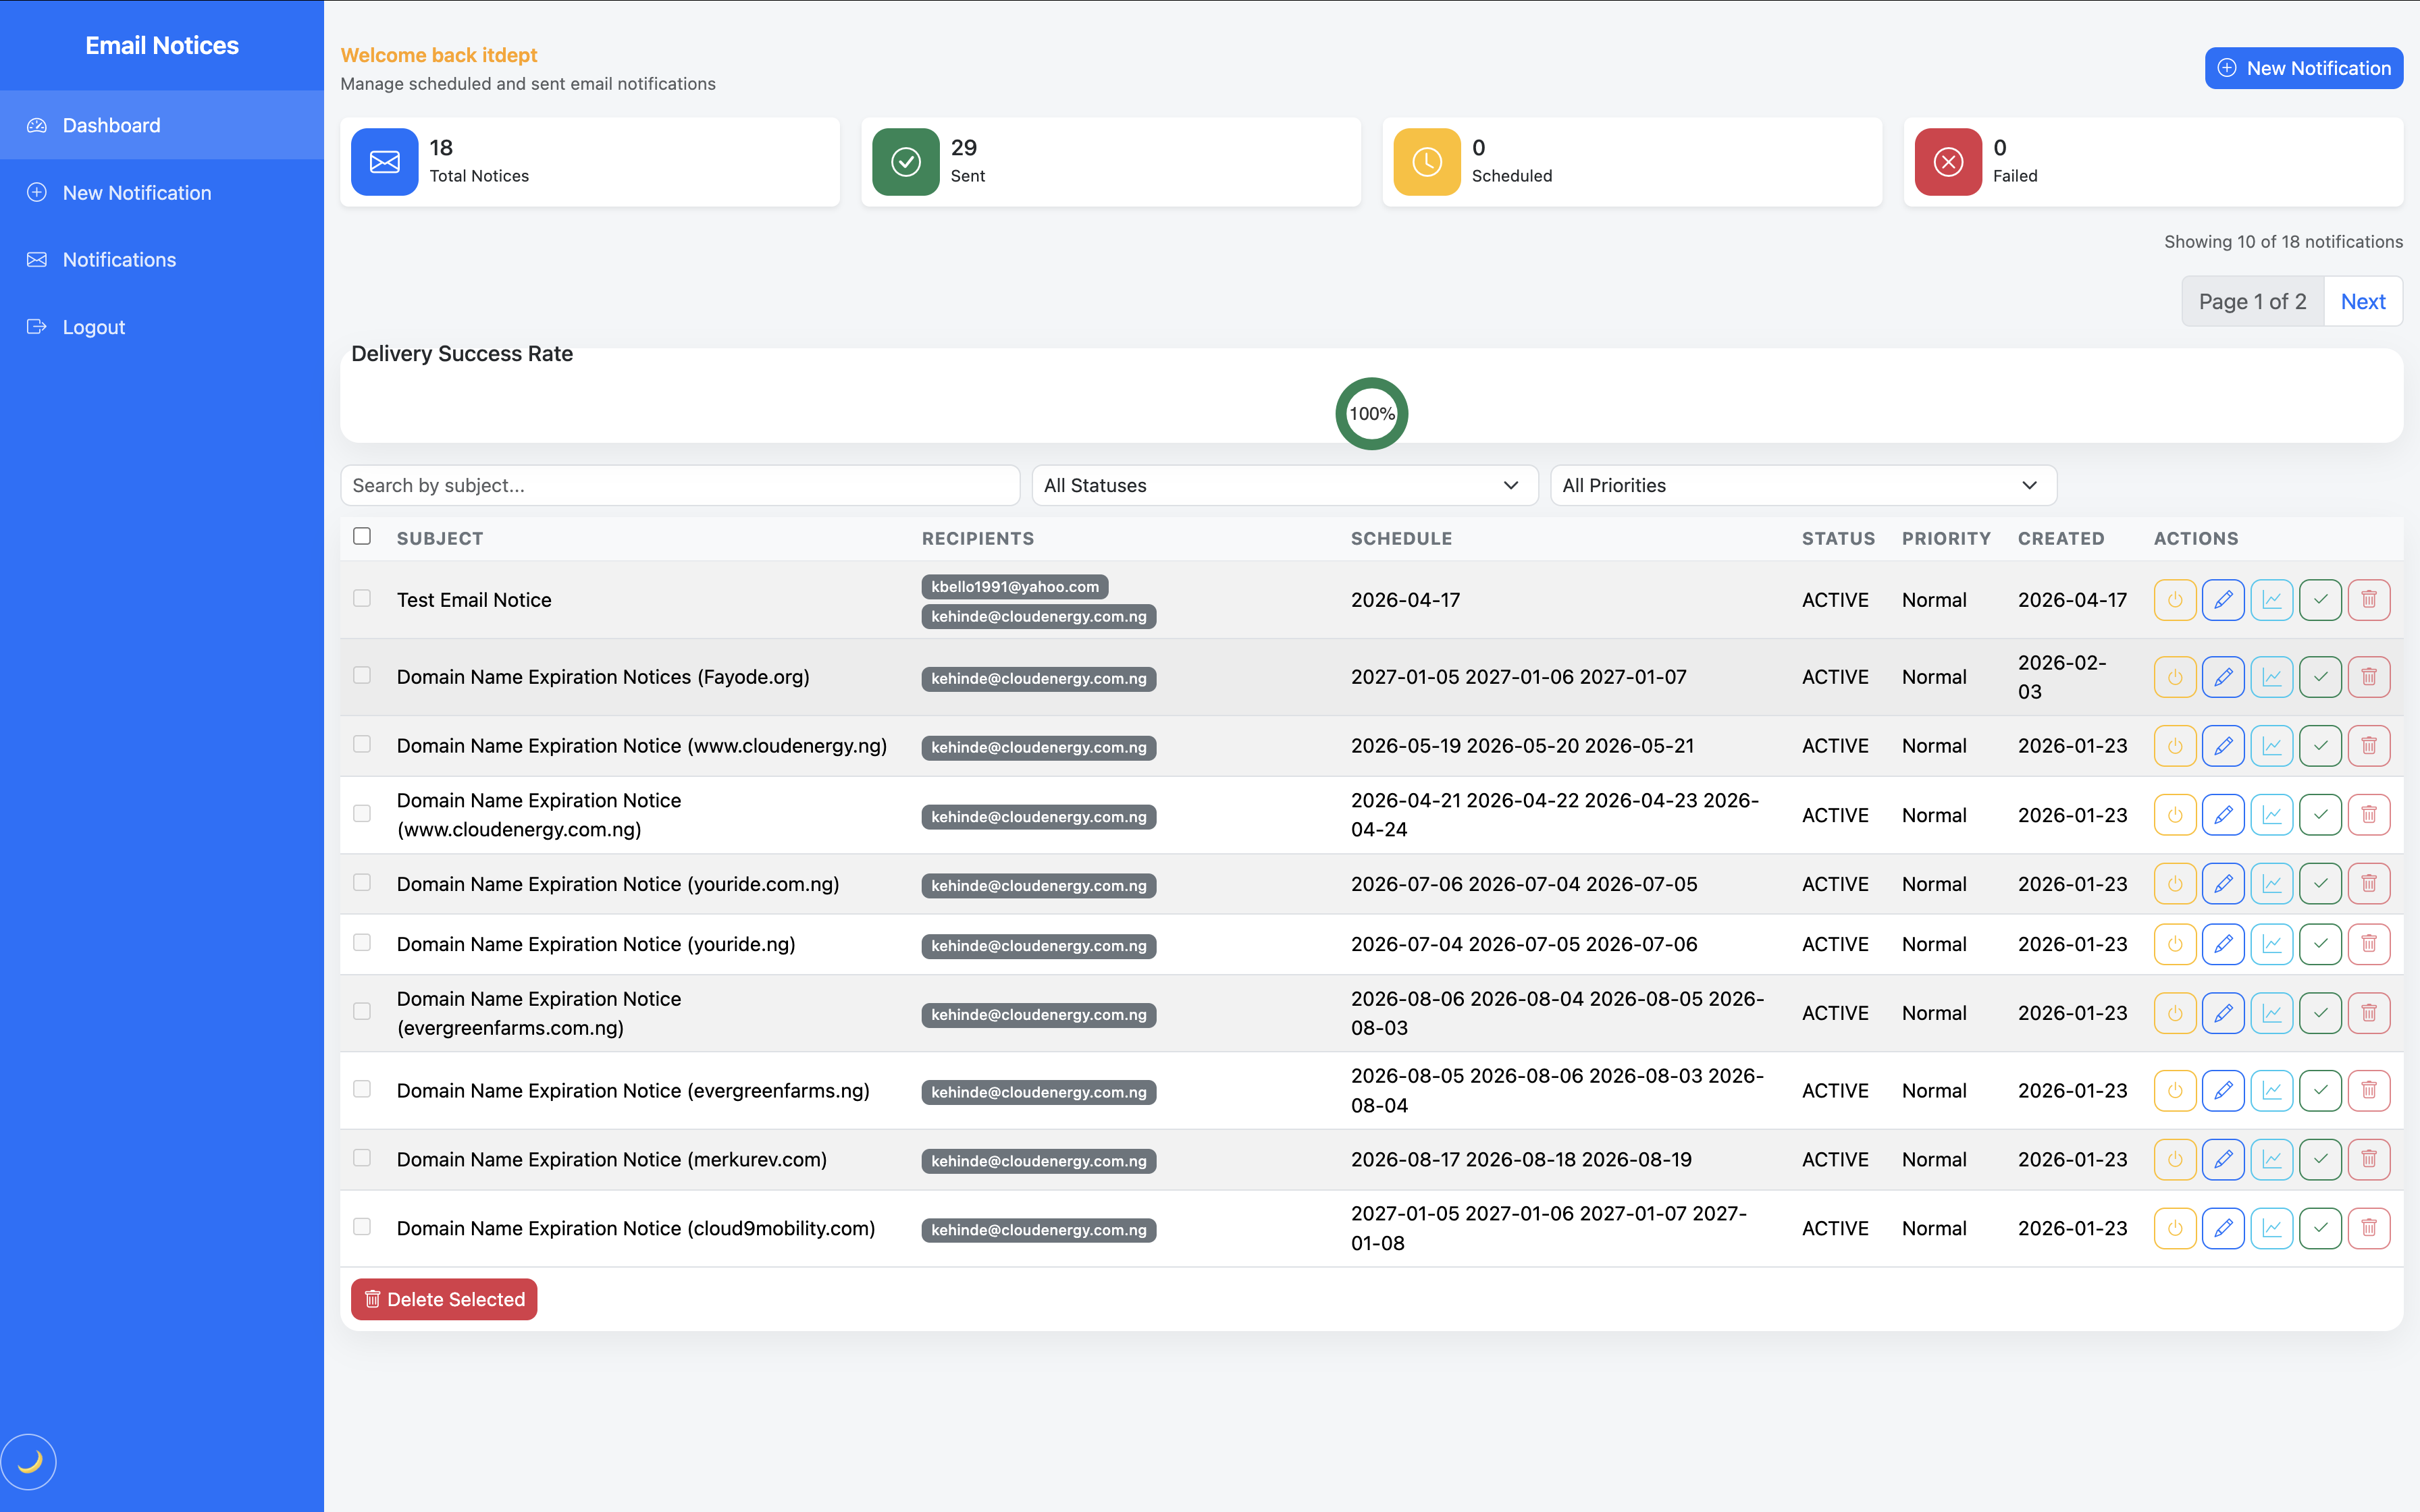Viewport: 2420px width, 1512px height.
Task: Click the Schedule column header
Action: [1401, 539]
